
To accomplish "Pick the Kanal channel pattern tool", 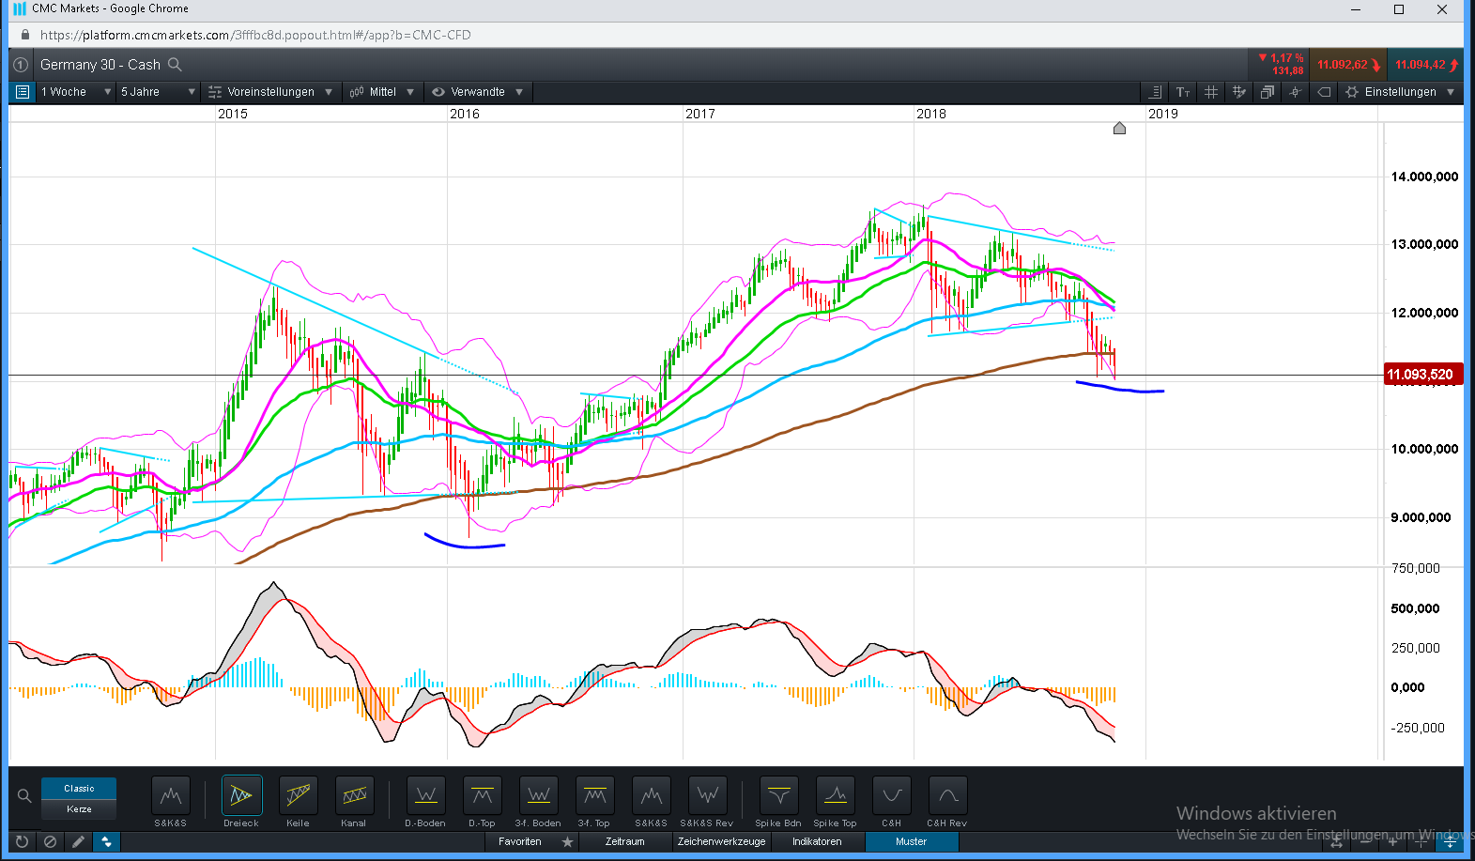I will tap(354, 796).
